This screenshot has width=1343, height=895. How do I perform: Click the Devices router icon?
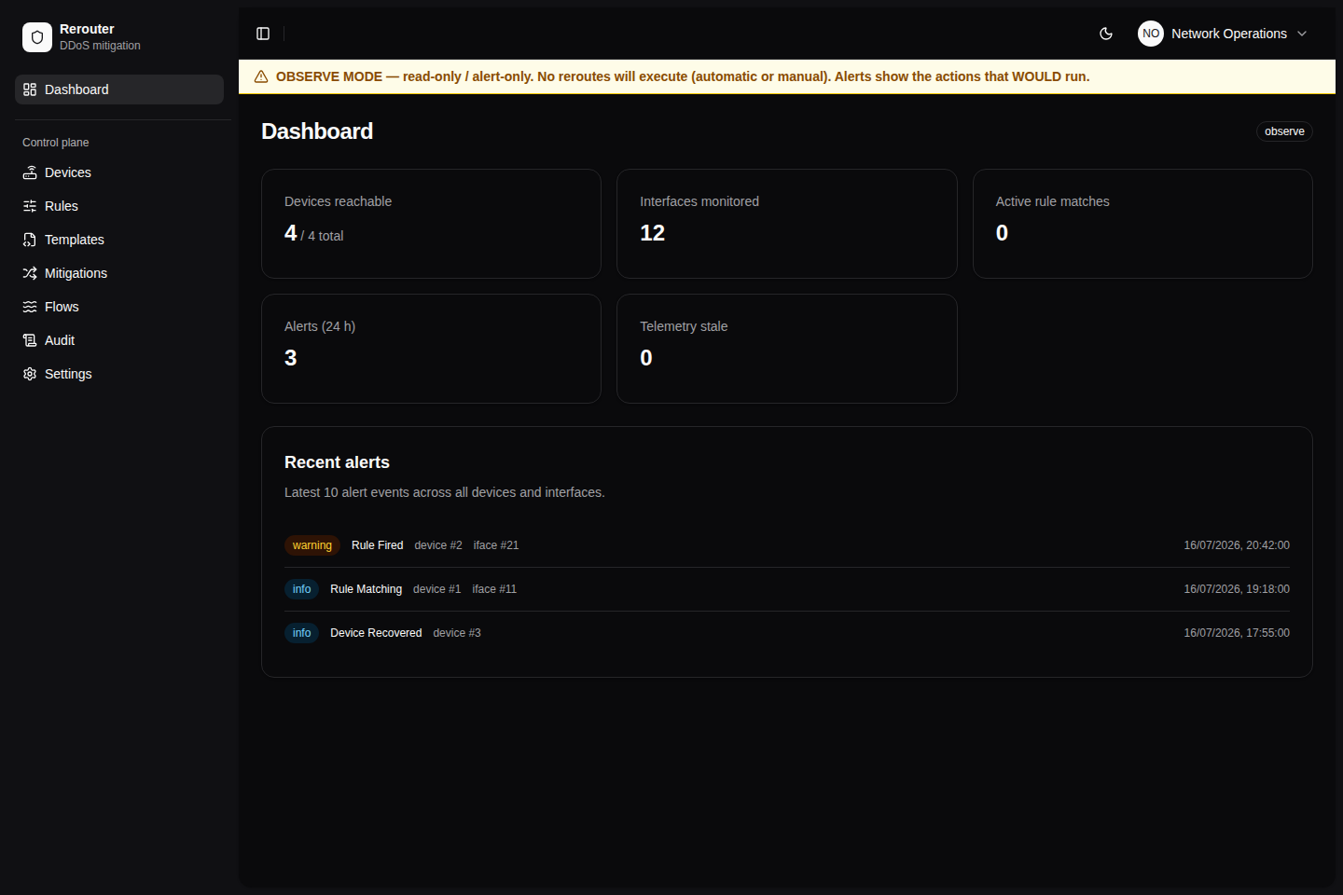(30, 172)
